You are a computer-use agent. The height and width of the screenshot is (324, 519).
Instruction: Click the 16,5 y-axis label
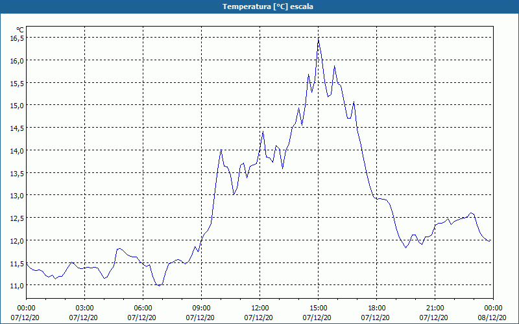click(x=17, y=38)
